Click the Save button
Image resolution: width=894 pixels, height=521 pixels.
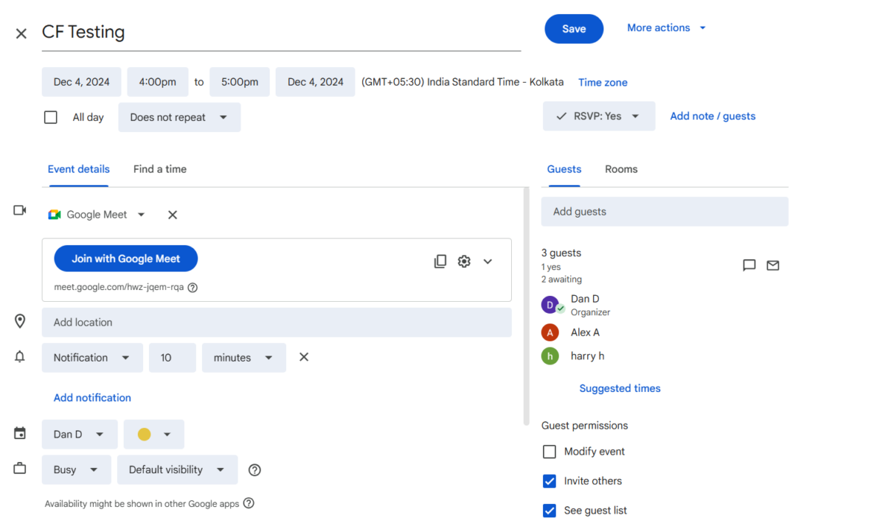574,28
